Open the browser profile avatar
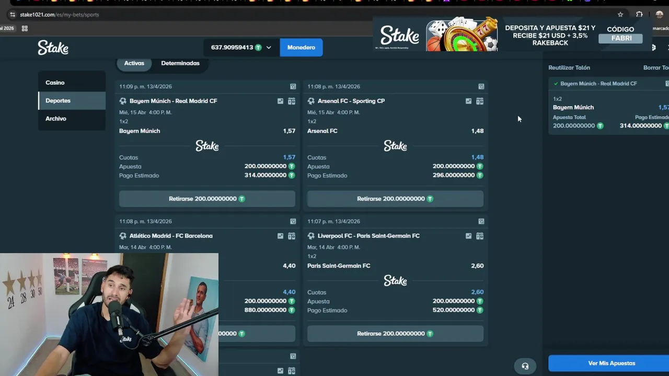 click(659, 15)
